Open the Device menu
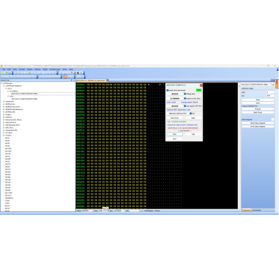The height and width of the screenshot is (279, 279). pos(30,69)
